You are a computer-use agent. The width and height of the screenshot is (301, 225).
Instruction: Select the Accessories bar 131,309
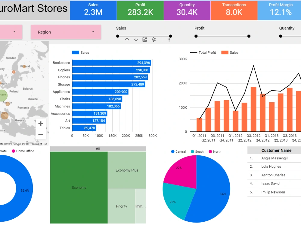tap(90, 113)
